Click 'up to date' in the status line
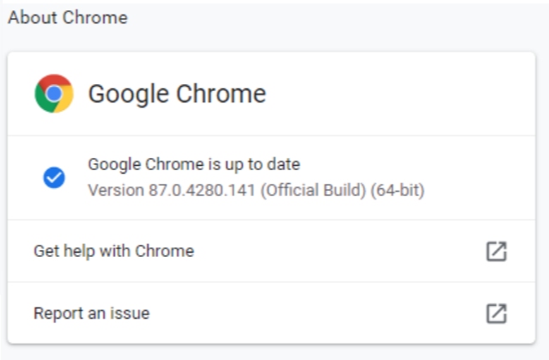 tap(262, 165)
